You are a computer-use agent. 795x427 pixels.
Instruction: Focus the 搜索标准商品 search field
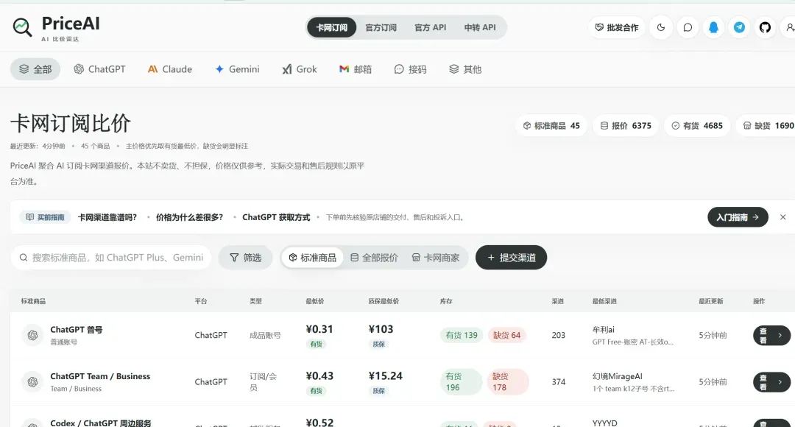pyautogui.click(x=110, y=258)
